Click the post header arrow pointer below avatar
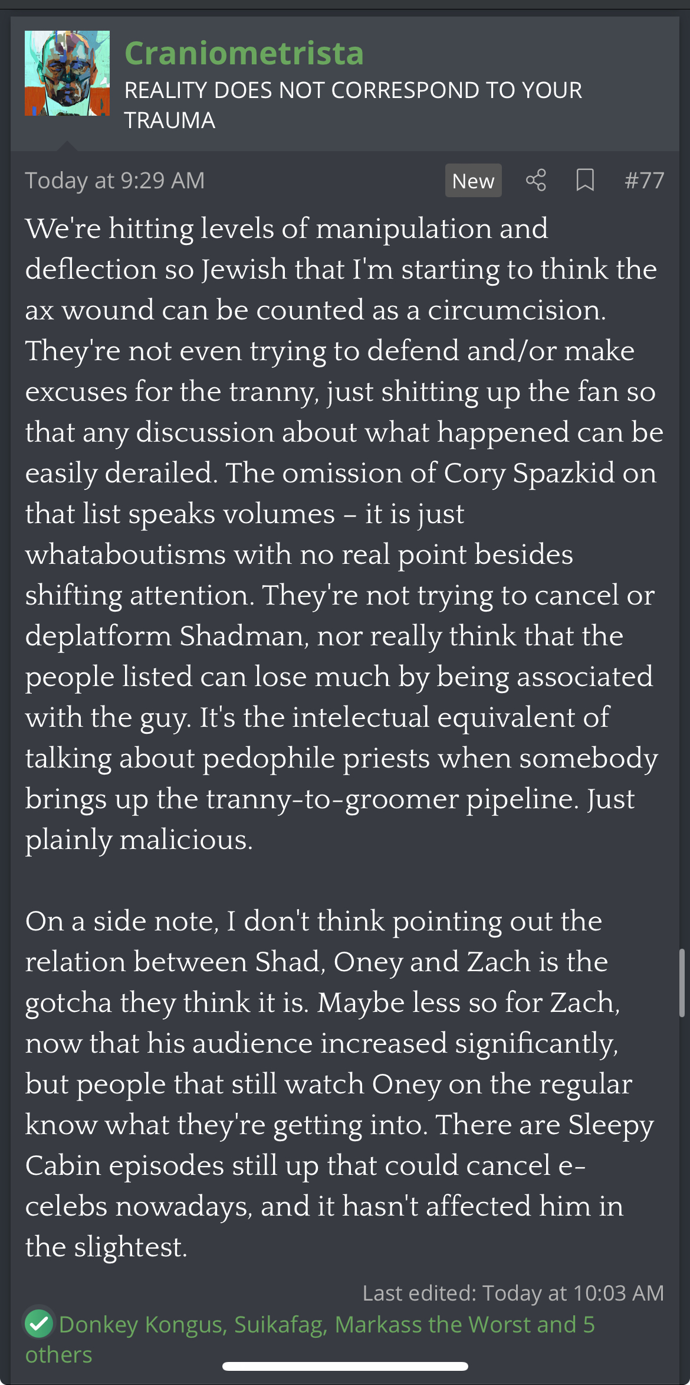The width and height of the screenshot is (690, 1385). 67,146
